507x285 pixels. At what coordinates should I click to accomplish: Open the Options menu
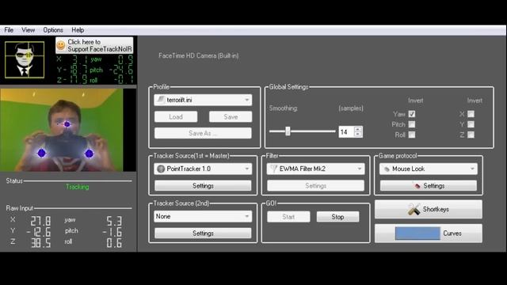[x=53, y=30]
